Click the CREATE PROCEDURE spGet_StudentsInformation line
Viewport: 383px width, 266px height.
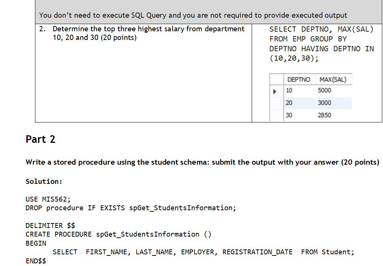(118, 234)
